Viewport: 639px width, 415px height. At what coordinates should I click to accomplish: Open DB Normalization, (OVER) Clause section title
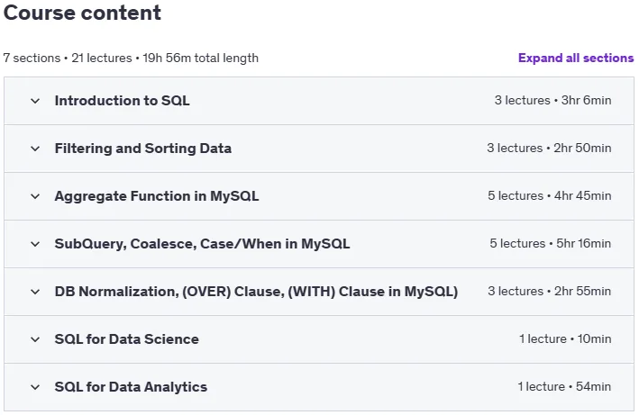click(x=256, y=292)
